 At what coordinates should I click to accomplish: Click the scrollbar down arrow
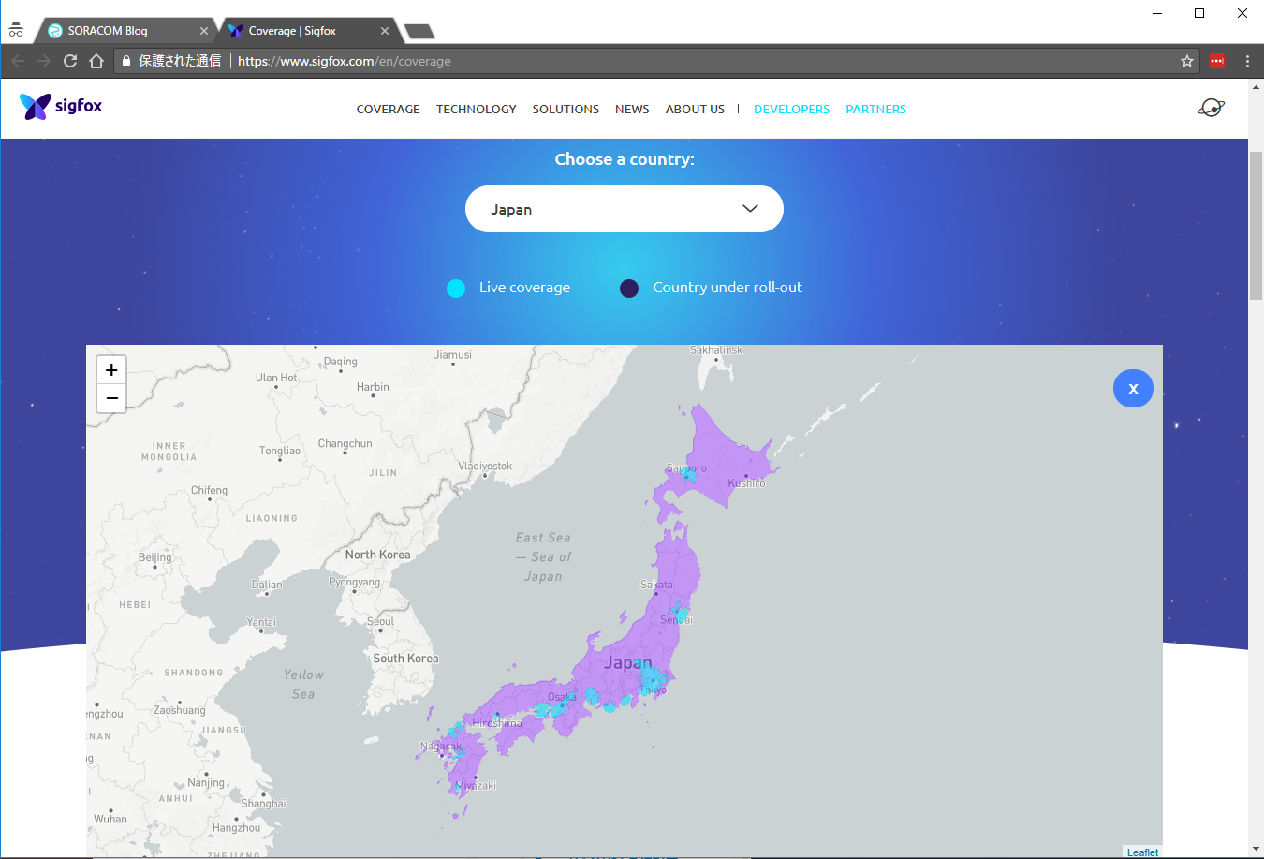click(1256, 850)
